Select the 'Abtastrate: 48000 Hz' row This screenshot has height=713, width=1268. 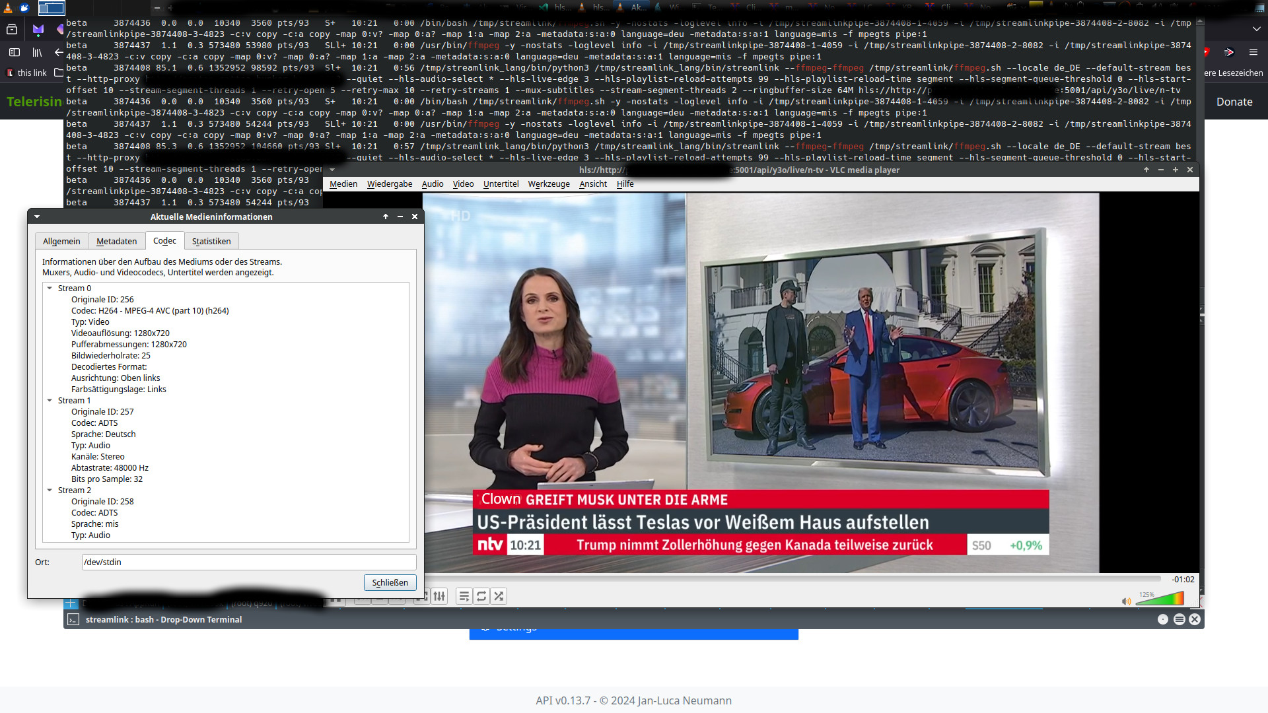point(110,468)
